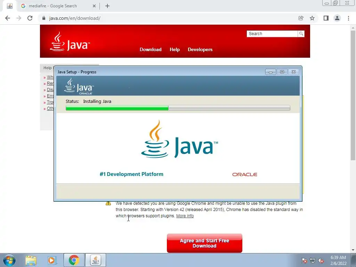Click the muted volume tray icon
The width and height of the screenshot is (356, 267).
pos(321,260)
